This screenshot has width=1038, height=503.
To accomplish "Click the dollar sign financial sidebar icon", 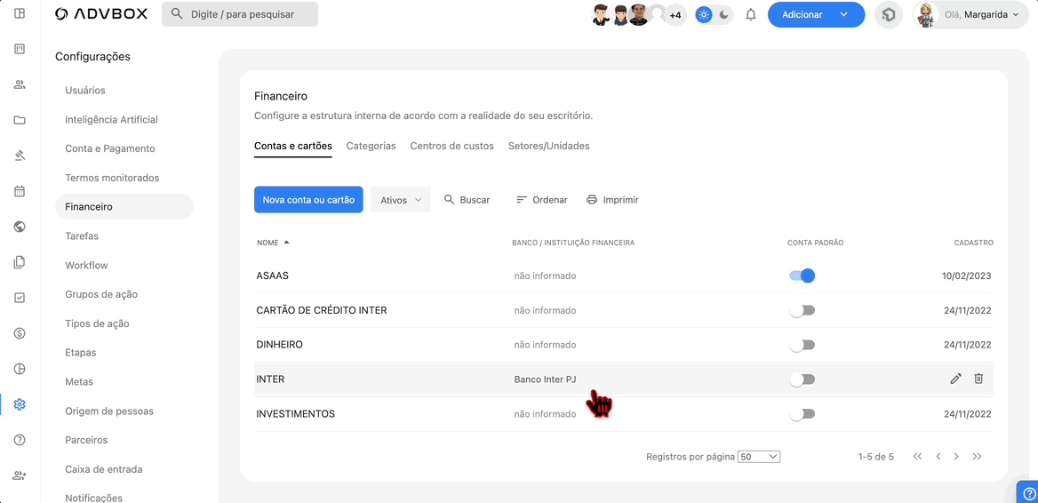I will point(20,333).
